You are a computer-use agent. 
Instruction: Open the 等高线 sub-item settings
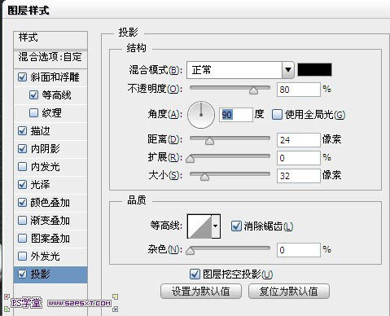point(56,95)
